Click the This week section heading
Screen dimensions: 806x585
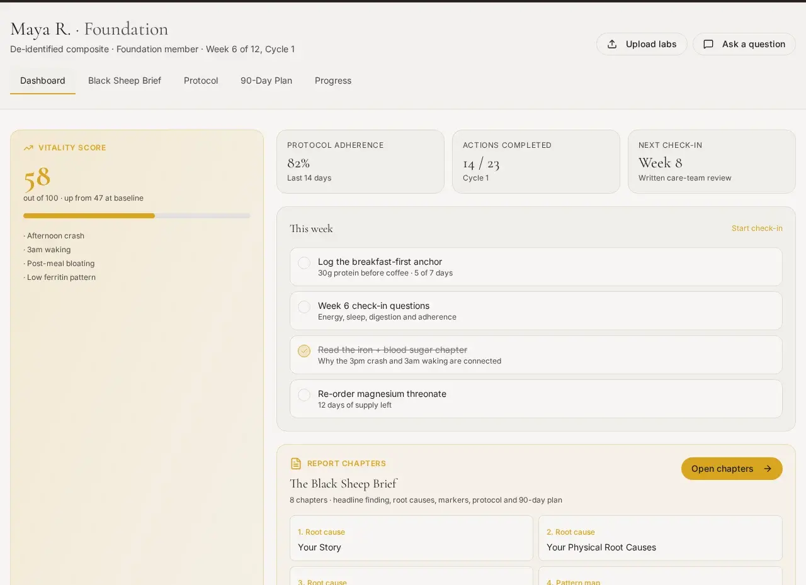[311, 228]
